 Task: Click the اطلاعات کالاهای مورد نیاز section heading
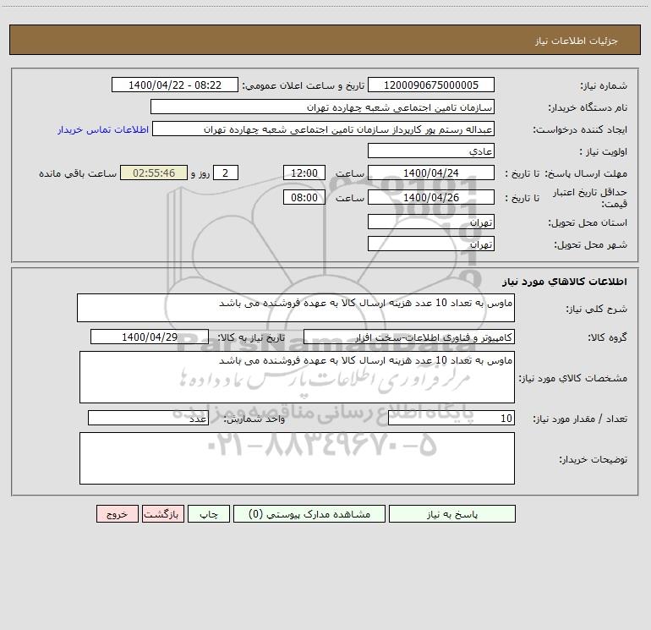565,282
